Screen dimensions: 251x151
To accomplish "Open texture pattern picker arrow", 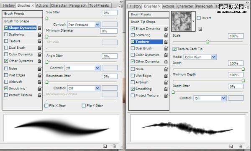I will (193, 21).
